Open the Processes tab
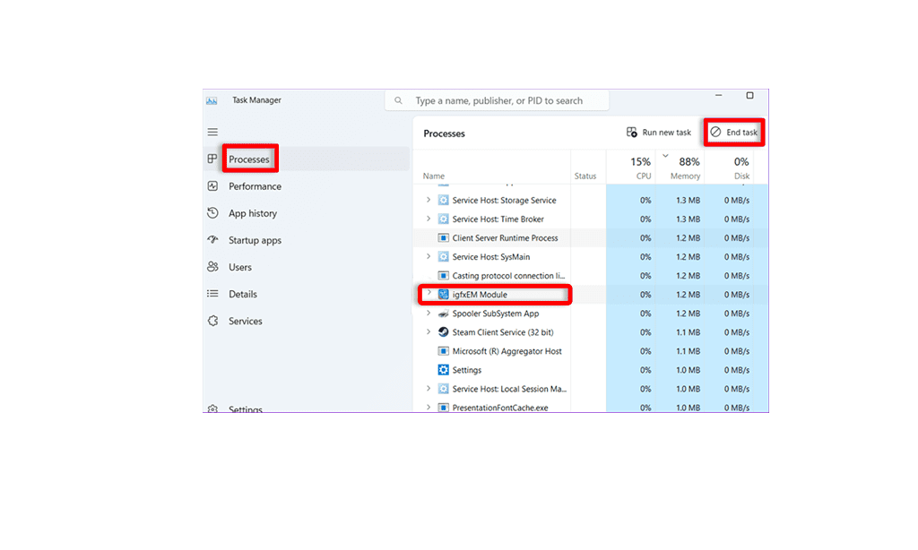Viewport: 918px width, 550px height. (249, 159)
